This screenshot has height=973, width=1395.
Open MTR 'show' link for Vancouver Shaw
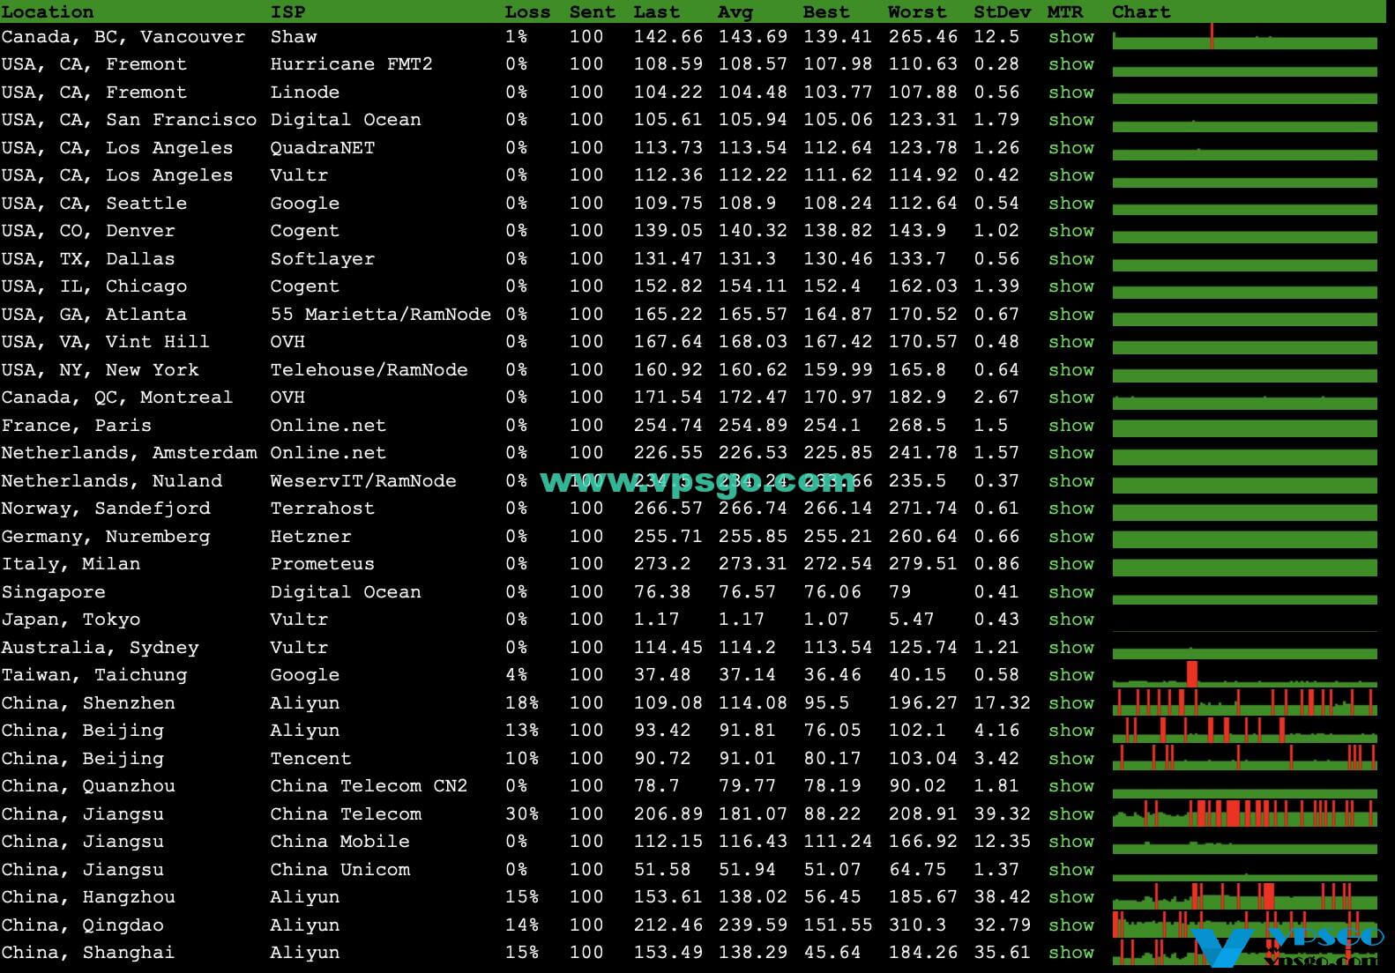(1070, 37)
